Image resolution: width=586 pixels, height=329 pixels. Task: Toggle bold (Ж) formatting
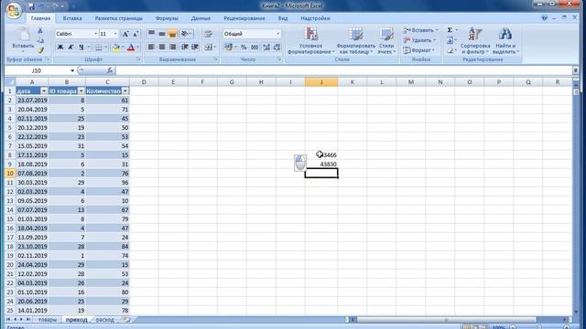point(60,48)
